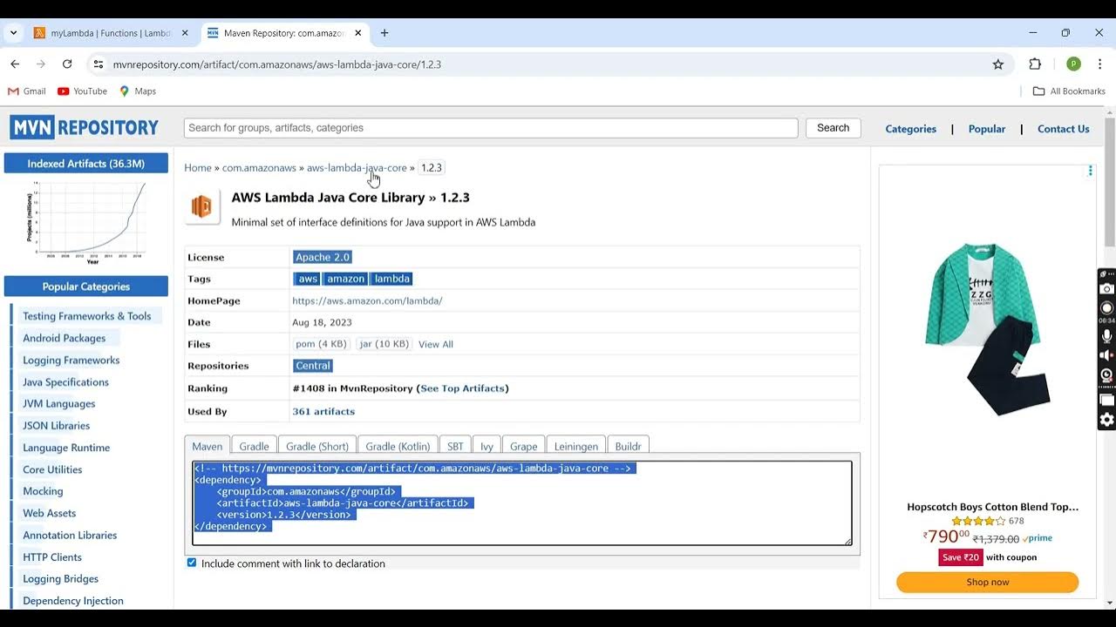Viewport: 1116px width, 627px height.
Task: Click the browser back arrow
Action: pos(15,64)
